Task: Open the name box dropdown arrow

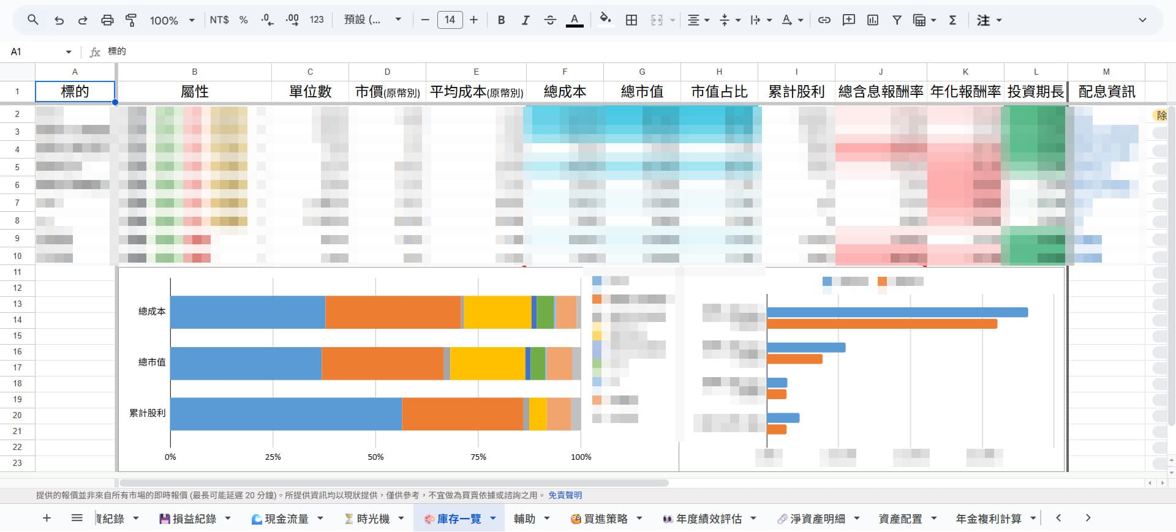Action: pos(69,52)
